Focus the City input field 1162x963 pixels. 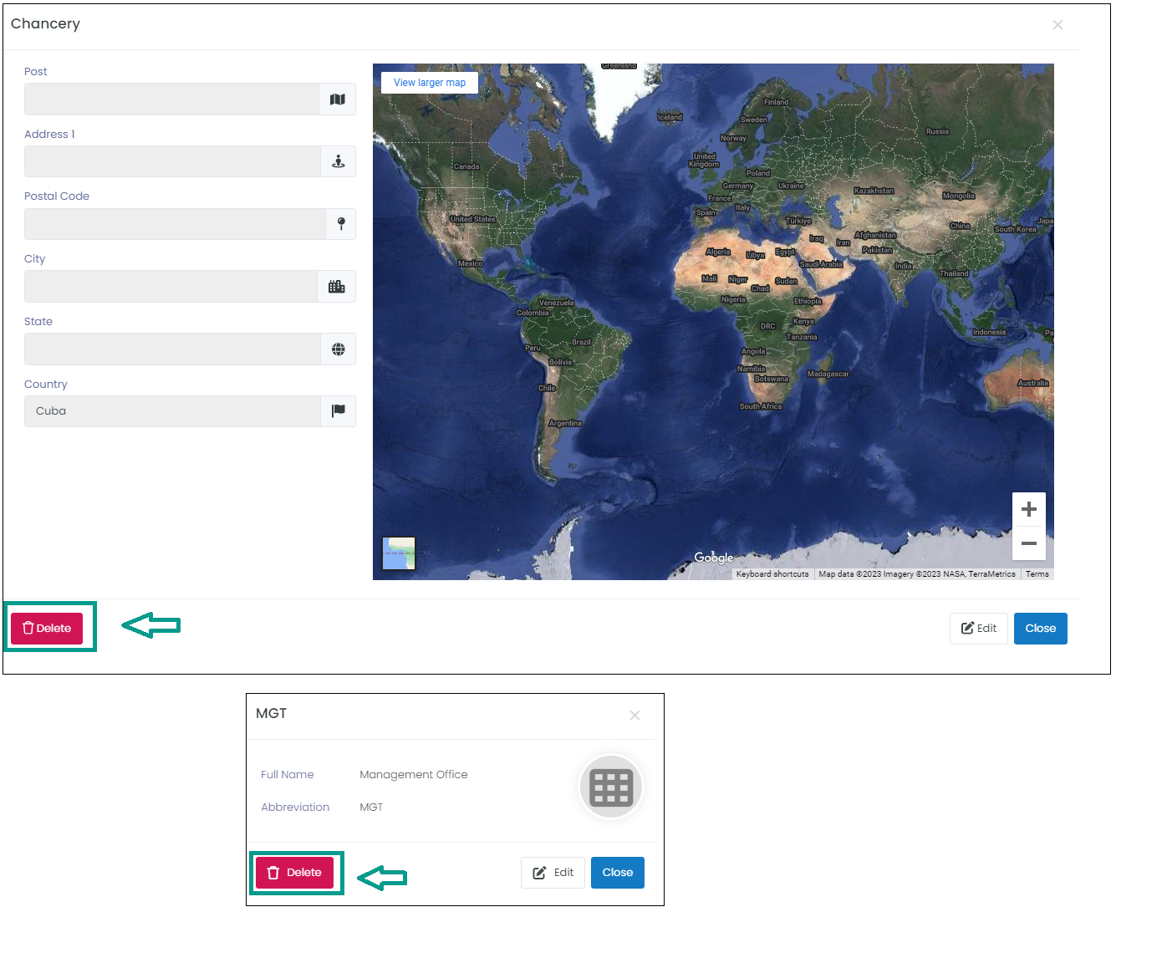point(171,287)
